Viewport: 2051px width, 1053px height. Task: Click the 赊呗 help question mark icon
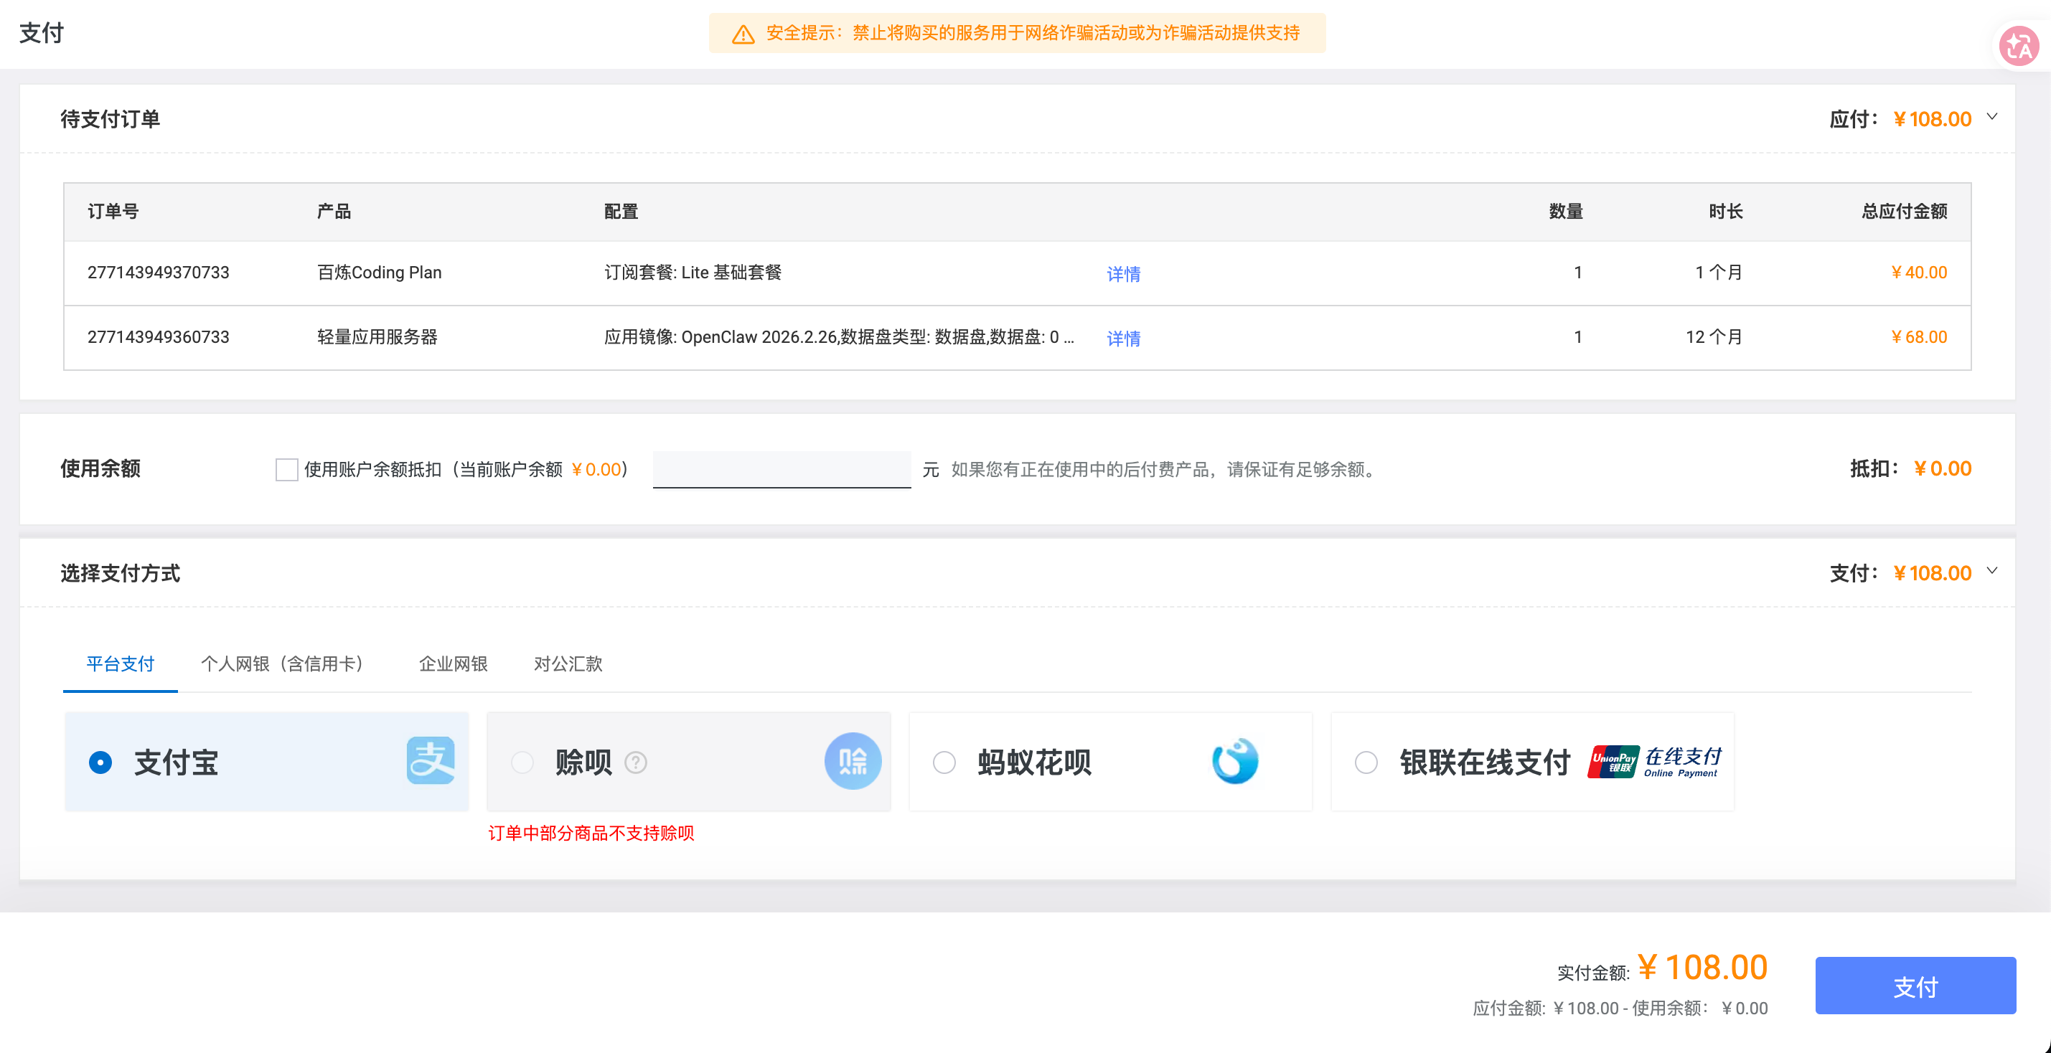[x=635, y=762]
